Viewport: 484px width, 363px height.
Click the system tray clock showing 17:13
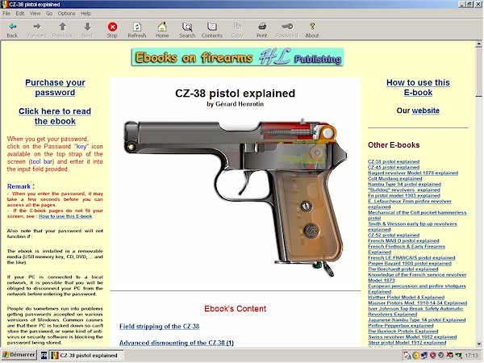point(472,356)
